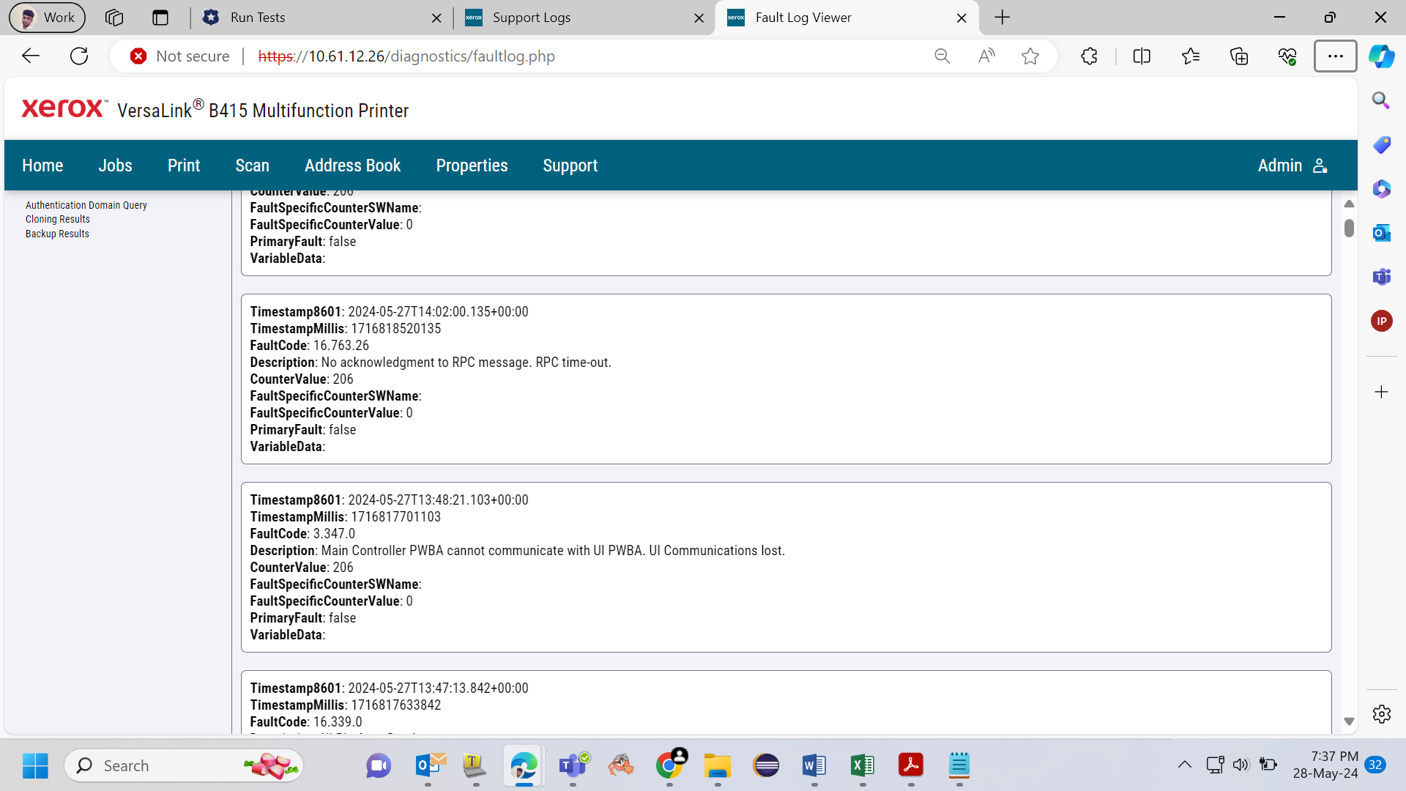Click the browser Extensions puzzle icon
The width and height of the screenshot is (1406, 791).
[1089, 56]
